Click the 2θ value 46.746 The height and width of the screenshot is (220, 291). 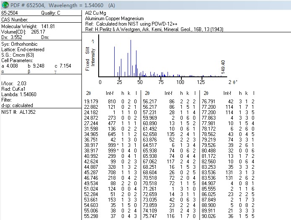pyautogui.click(x=91, y=178)
